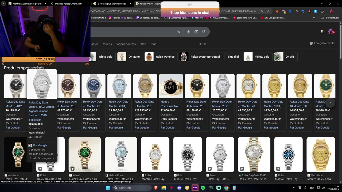Select the Rolex watches filter chip
This screenshot has height=192, width=342.
tap(161, 57)
